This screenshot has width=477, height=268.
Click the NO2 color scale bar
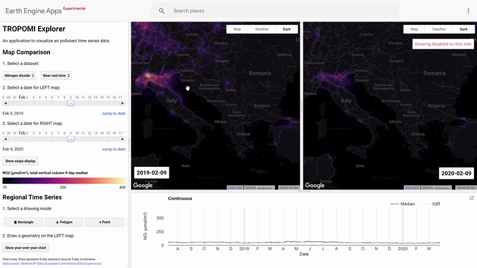click(x=64, y=180)
